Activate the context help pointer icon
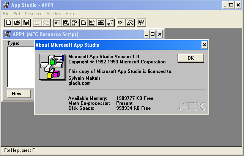 [141, 23]
